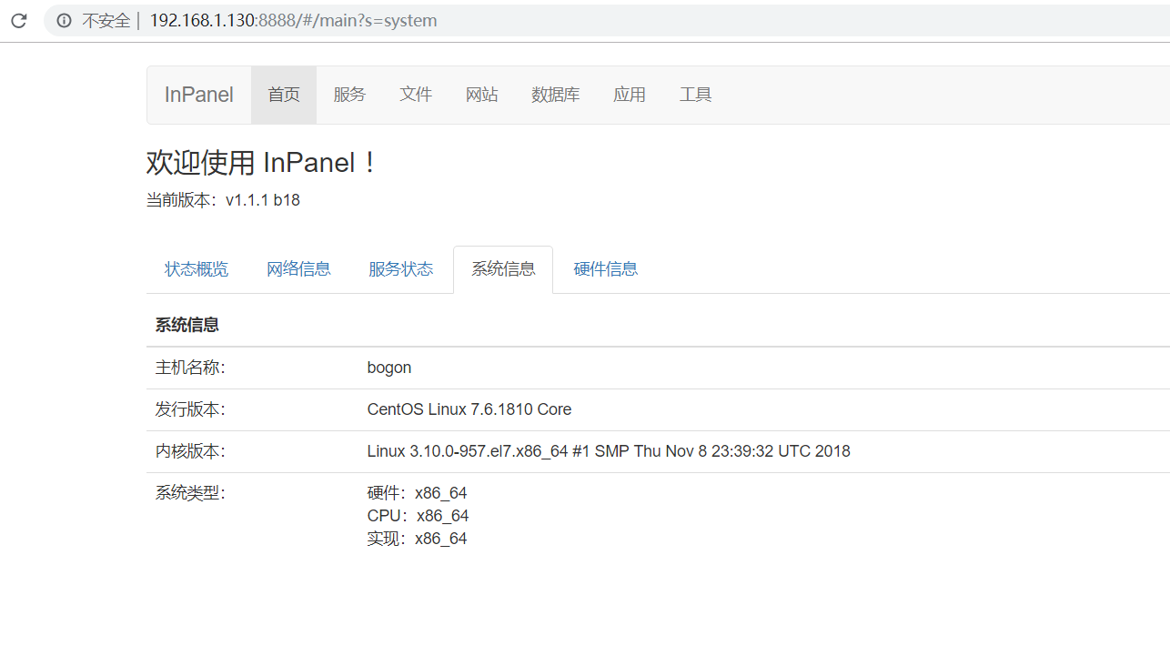Click the CentOS Linux 7.6.1810 Core value
The height and width of the screenshot is (666, 1170).
click(x=469, y=409)
